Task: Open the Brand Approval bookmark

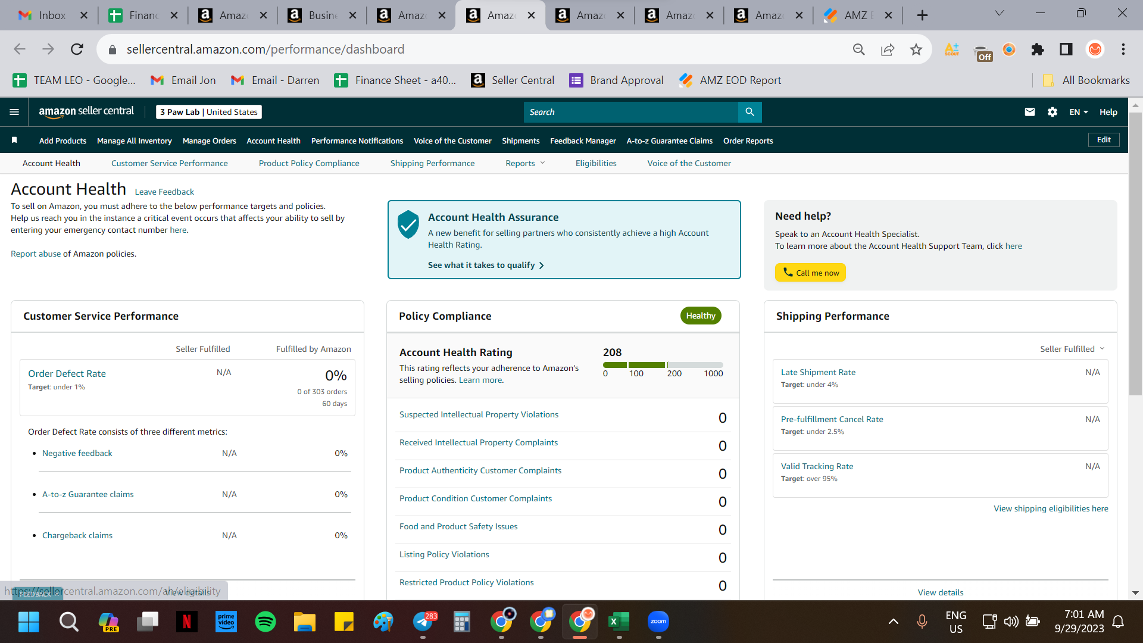Action: tap(616, 80)
